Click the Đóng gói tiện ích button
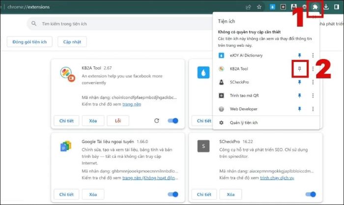 [x=30, y=42]
